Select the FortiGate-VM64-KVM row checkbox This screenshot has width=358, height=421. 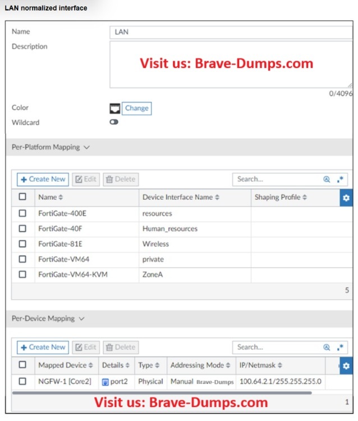pos(22,274)
